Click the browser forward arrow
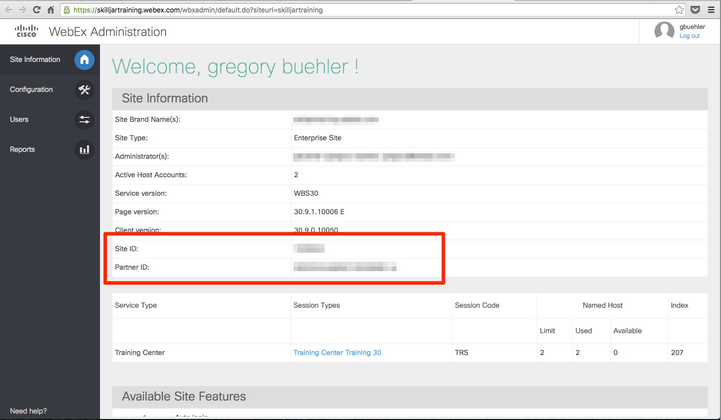 point(22,9)
